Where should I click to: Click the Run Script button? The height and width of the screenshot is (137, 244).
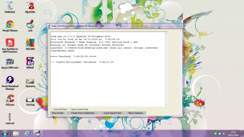(58, 113)
